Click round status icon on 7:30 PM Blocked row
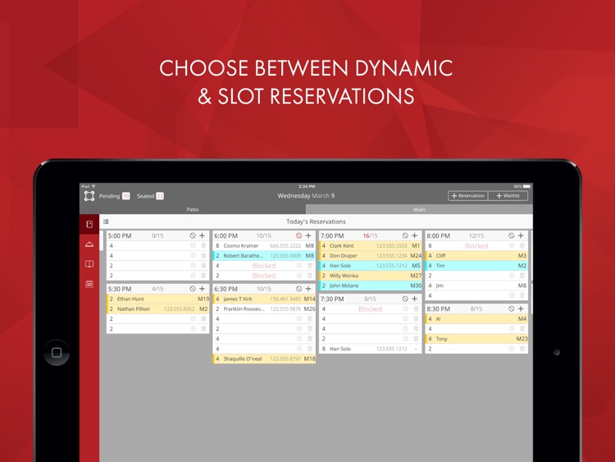 [x=406, y=309]
